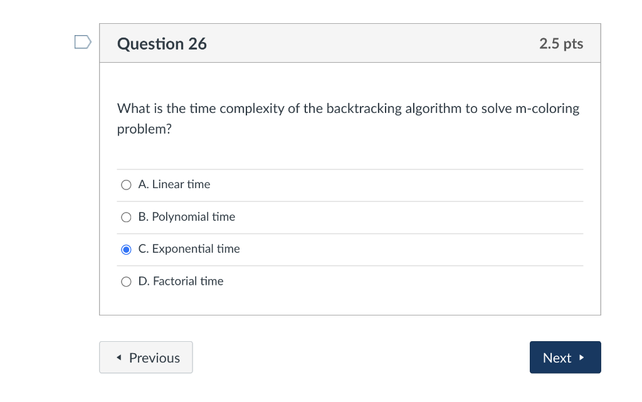Click the question bookmark marker beside the quiz panel
The height and width of the screenshot is (402, 642).
82,41
